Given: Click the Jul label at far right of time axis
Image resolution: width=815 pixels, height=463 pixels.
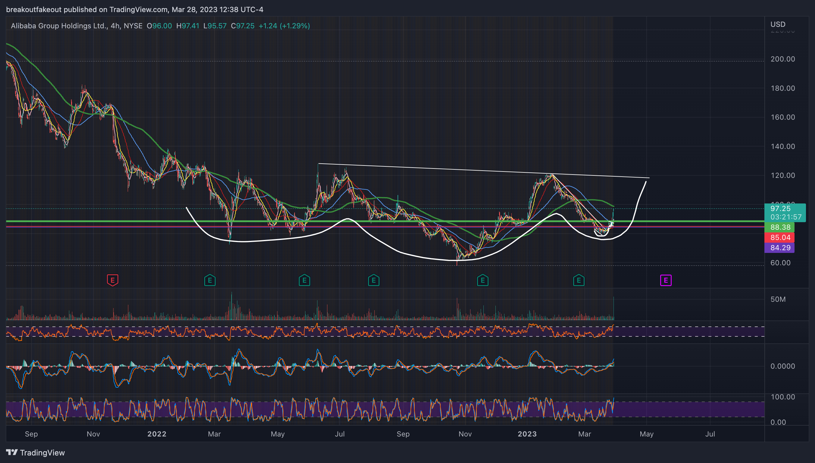Looking at the screenshot, I should tap(710, 434).
